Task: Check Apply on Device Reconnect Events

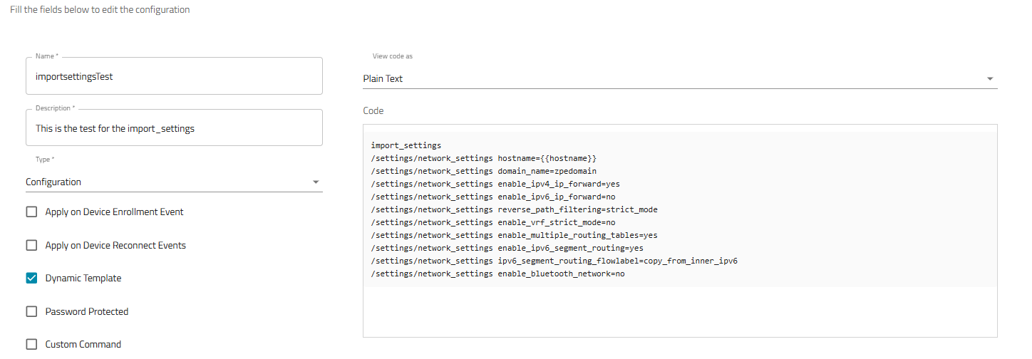Action: point(31,245)
